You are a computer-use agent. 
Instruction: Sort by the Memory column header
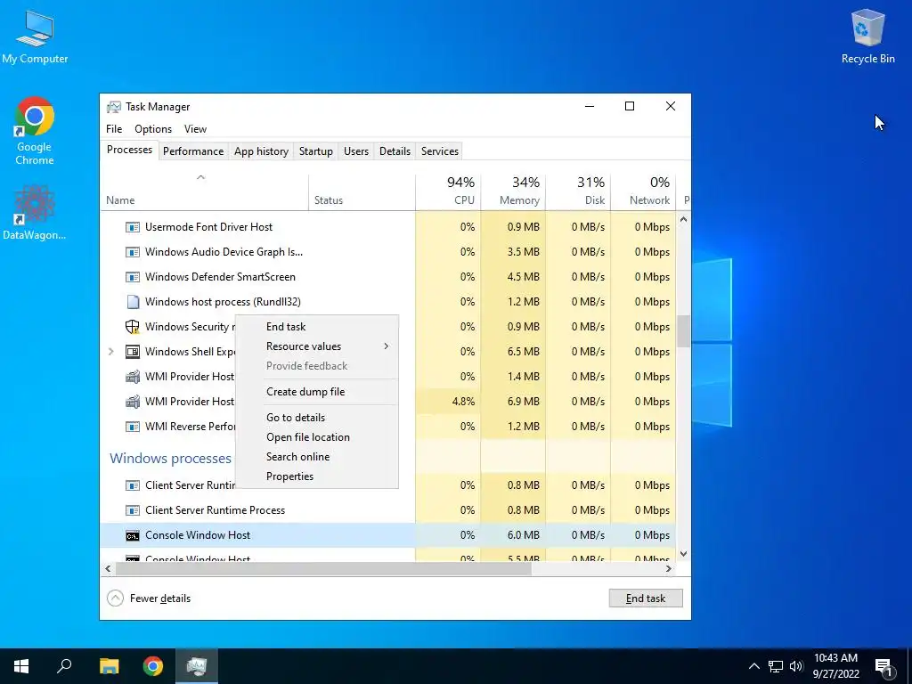(513, 192)
